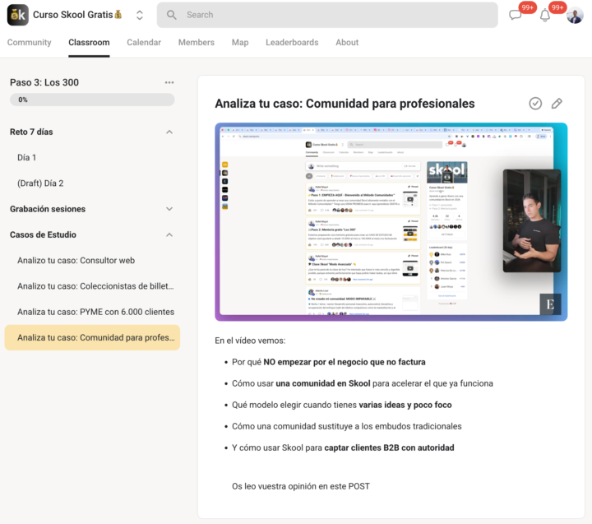Screen dimensions: 592x524
Task: Click into the Search input field
Action: click(337, 15)
